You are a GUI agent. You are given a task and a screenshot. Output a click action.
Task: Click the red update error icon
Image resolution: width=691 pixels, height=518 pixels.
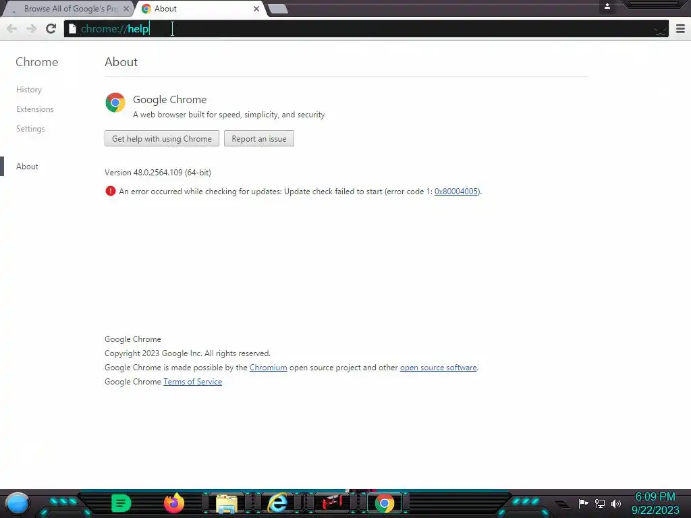click(x=110, y=191)
